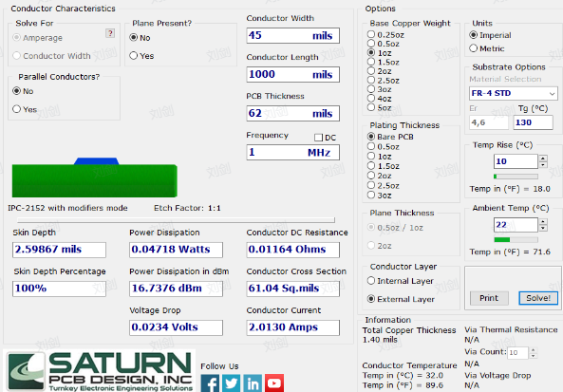Image resolution: width=563 pixels, height=392 pixels.
Task: Open the FR-4 STD material dropdown
Action: pyautogui.click(x=514, y=93)
